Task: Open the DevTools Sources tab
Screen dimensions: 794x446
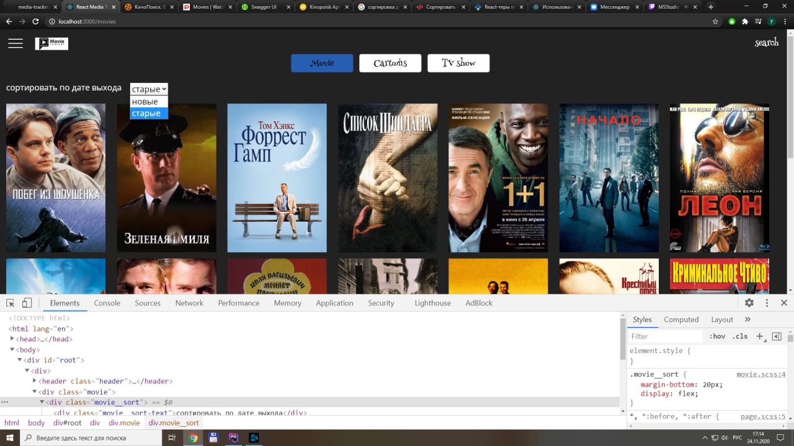Action: (x=148, y=303)
